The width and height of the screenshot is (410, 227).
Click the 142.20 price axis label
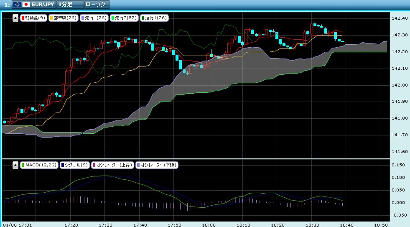tap(400, 51)
